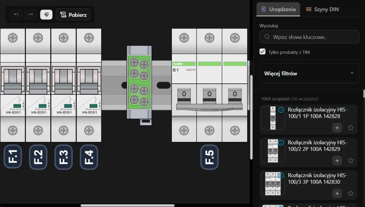365x207 pixels.
Task: Add HIS-100/3 3P 100A with plus button
Action: pos(337,193)
